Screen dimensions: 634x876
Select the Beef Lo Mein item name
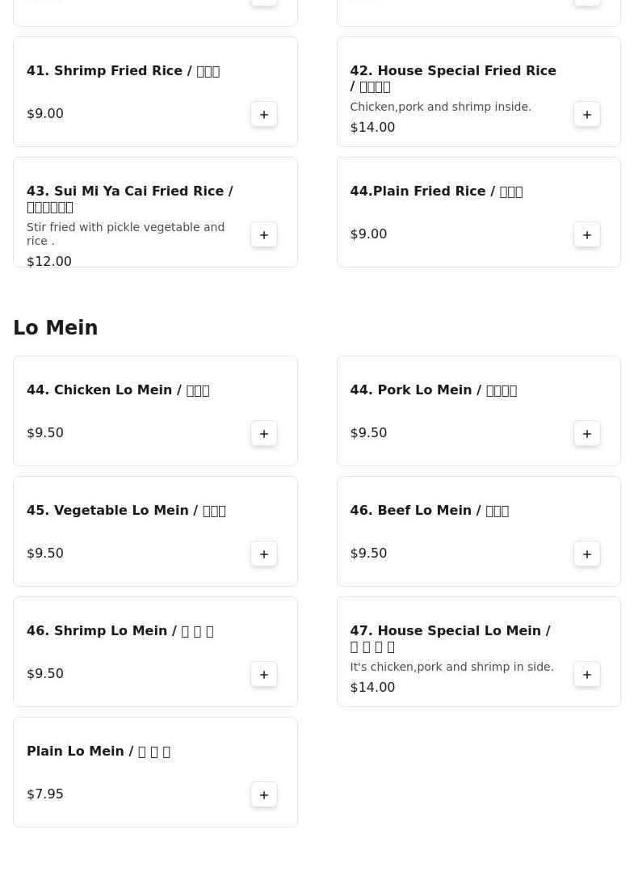click(x=429, y=511)
